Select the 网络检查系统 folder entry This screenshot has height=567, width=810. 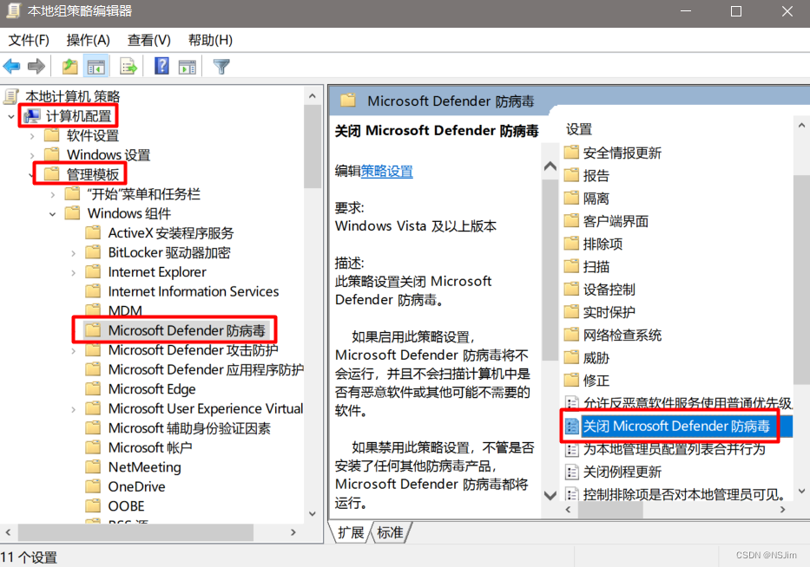coord(613,335)
